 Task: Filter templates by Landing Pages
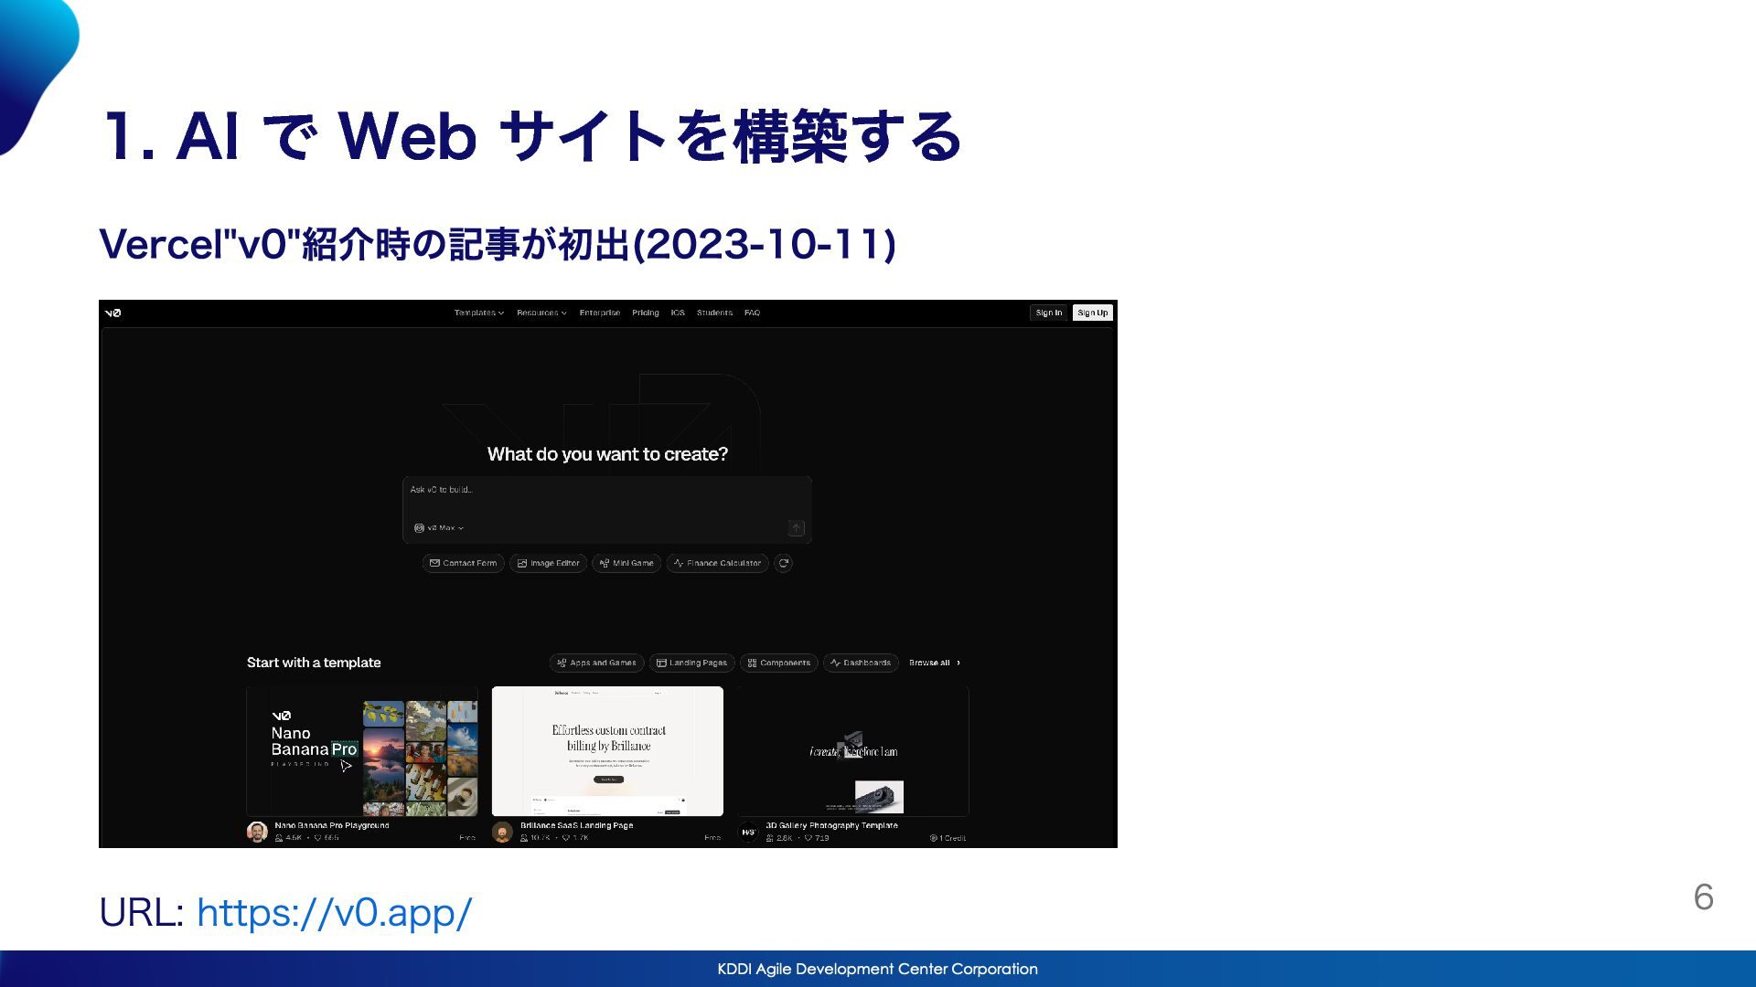[691, 663]
